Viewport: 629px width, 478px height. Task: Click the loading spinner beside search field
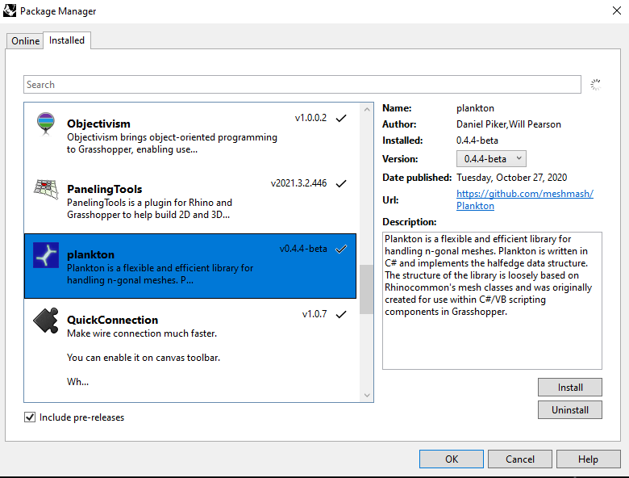(596, 85)
